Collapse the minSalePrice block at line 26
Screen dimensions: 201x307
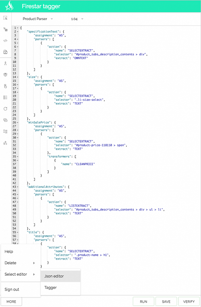(x=18, y=123)
